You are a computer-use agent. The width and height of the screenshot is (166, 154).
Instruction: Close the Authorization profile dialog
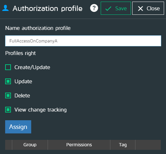pyautogui.click(x=148, y=8)
